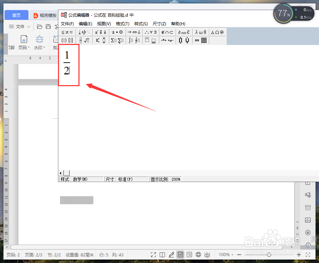Click 页码: 2 in status bar
Screen dimensions: 319x263
[x=13, y=255]
